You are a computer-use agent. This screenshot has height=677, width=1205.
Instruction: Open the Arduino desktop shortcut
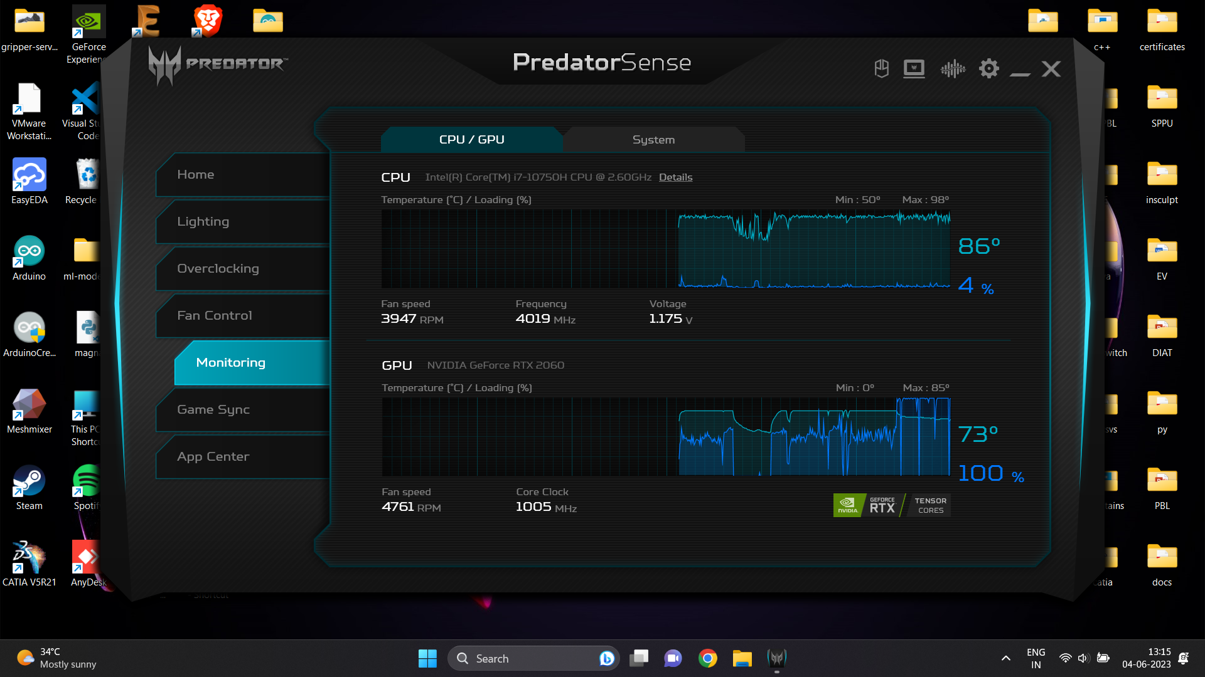tap(29, 258)
